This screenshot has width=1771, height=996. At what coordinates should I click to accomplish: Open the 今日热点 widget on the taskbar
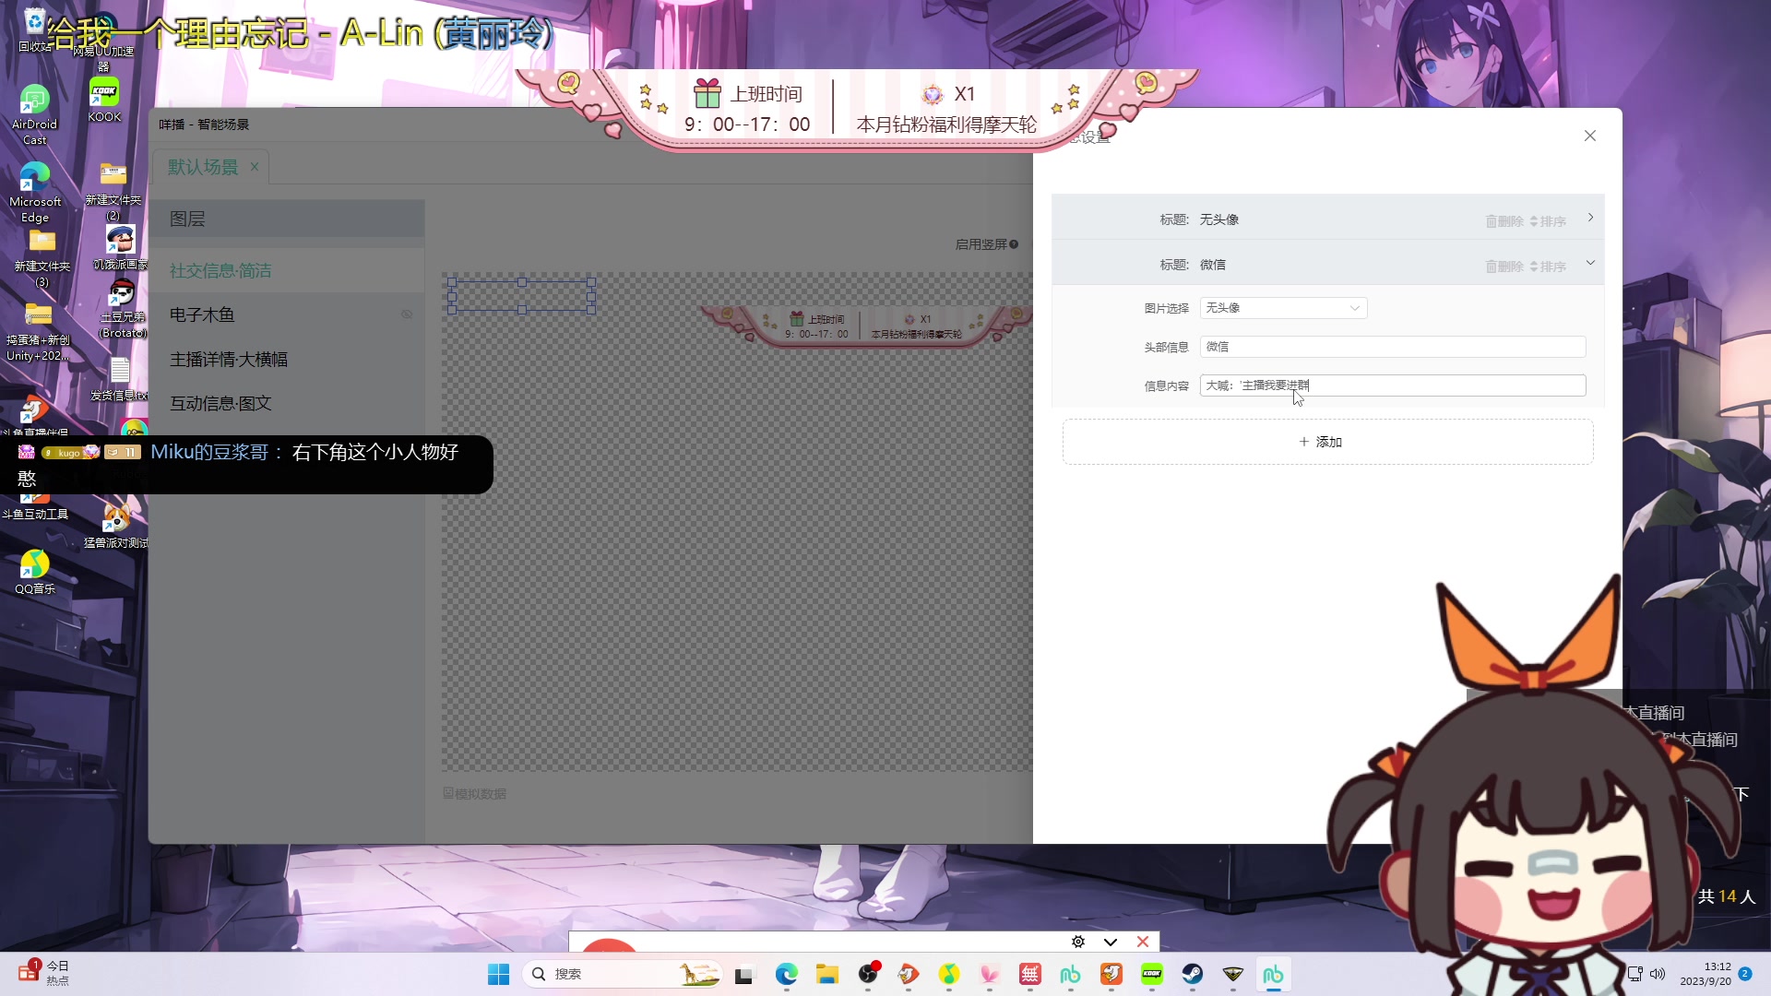click(43, 973)
